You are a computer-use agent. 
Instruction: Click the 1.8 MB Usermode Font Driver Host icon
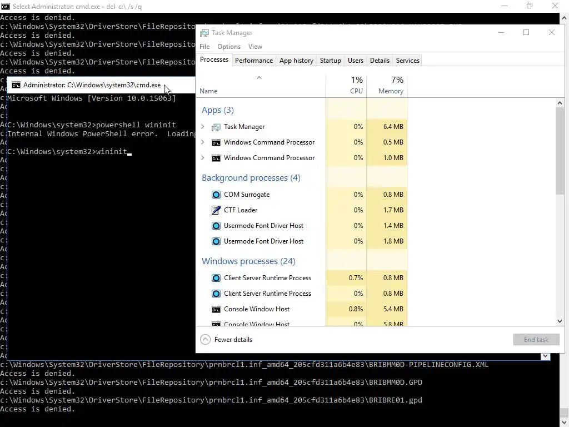coord(216,241)
